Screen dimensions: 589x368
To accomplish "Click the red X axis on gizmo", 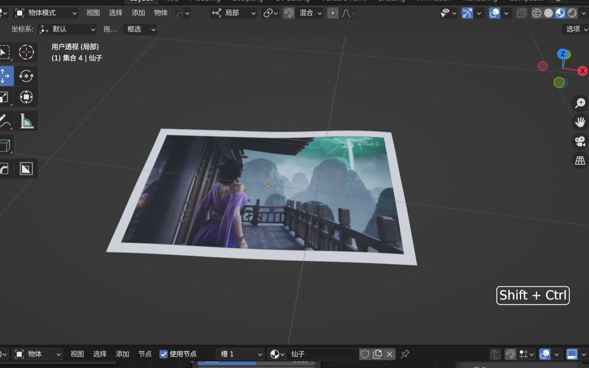I will point(582,71).
